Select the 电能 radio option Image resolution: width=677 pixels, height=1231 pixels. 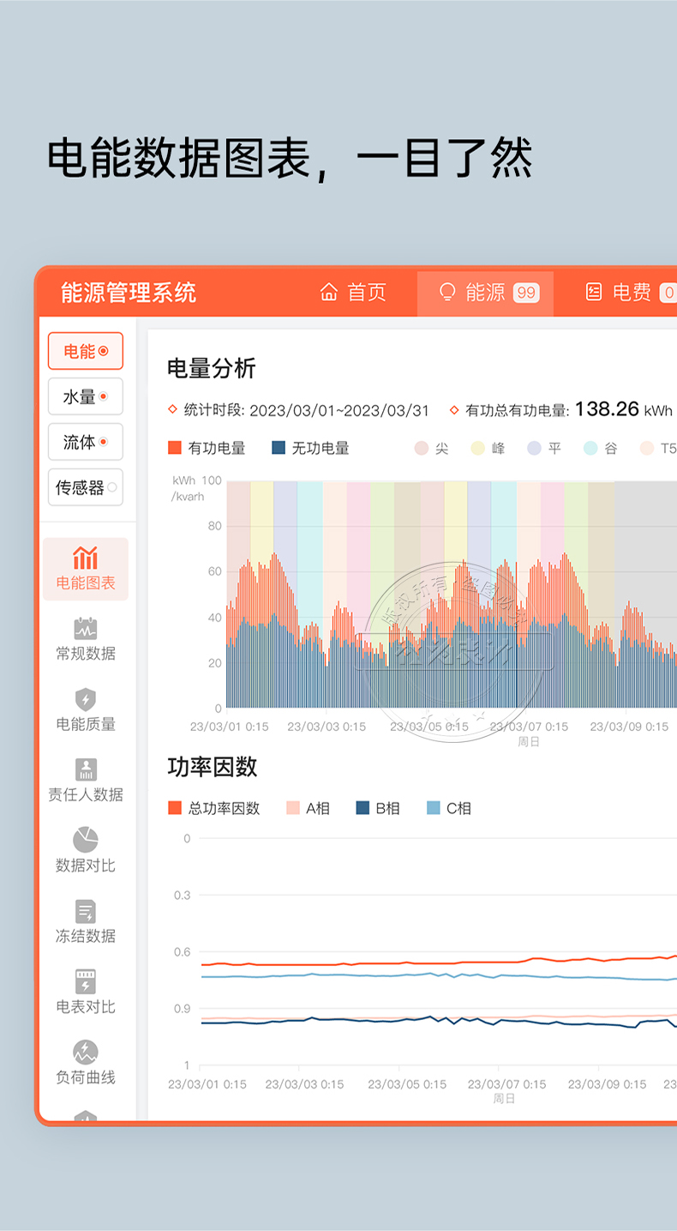(x=86, y=352)
